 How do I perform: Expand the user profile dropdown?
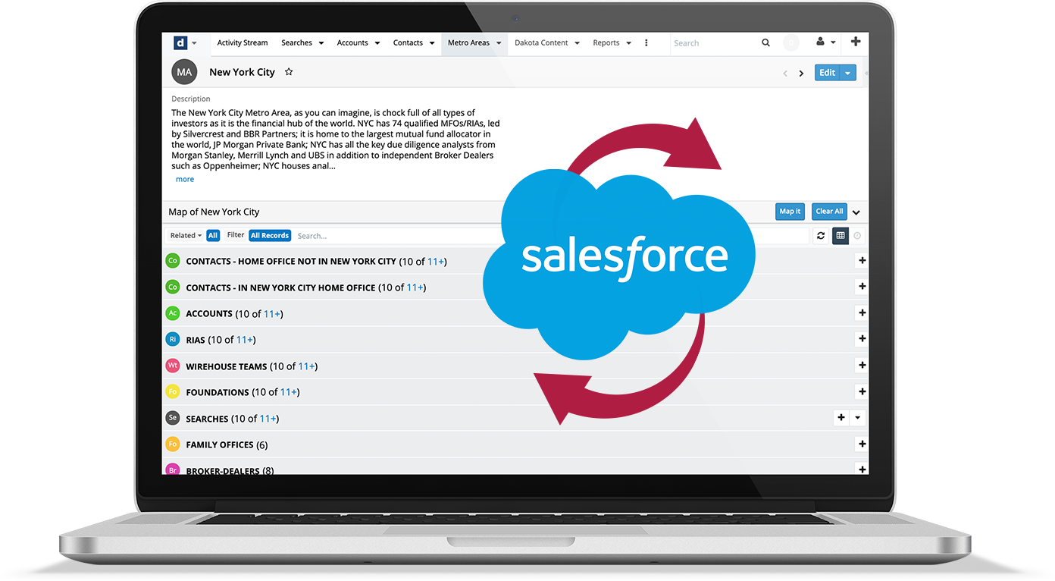826,42
